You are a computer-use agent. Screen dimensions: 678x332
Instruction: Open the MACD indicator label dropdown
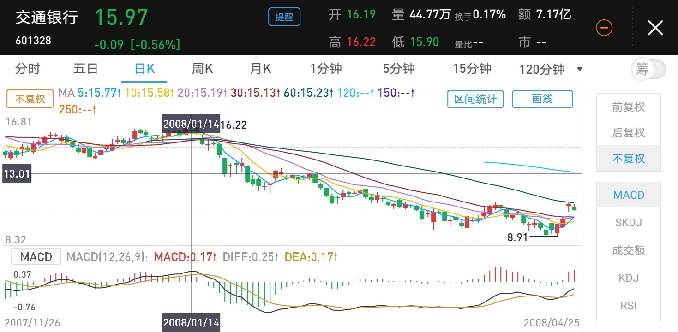(36, 257)
